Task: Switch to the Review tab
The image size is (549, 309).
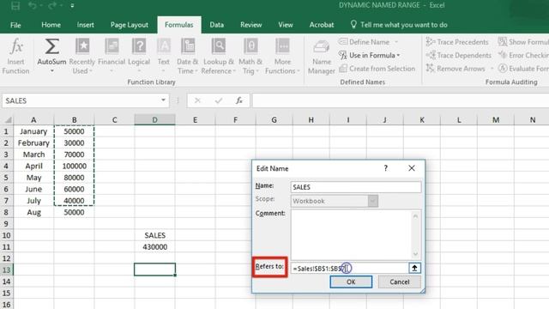Action: pyautogui.click(x=251, y=25)
